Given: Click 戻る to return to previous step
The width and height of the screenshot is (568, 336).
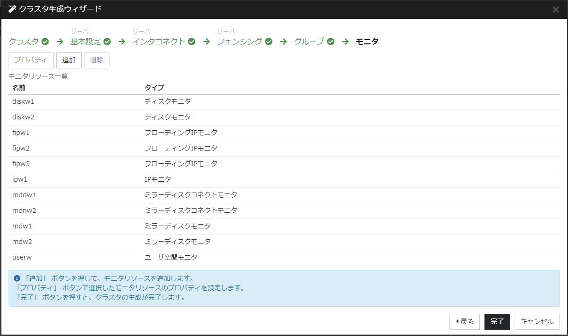Looking at the screenshot, I should coord(464,321).
